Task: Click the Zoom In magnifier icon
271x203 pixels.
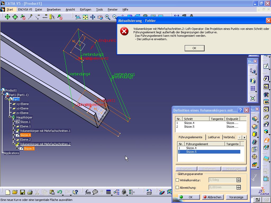Action: [107, 17]
